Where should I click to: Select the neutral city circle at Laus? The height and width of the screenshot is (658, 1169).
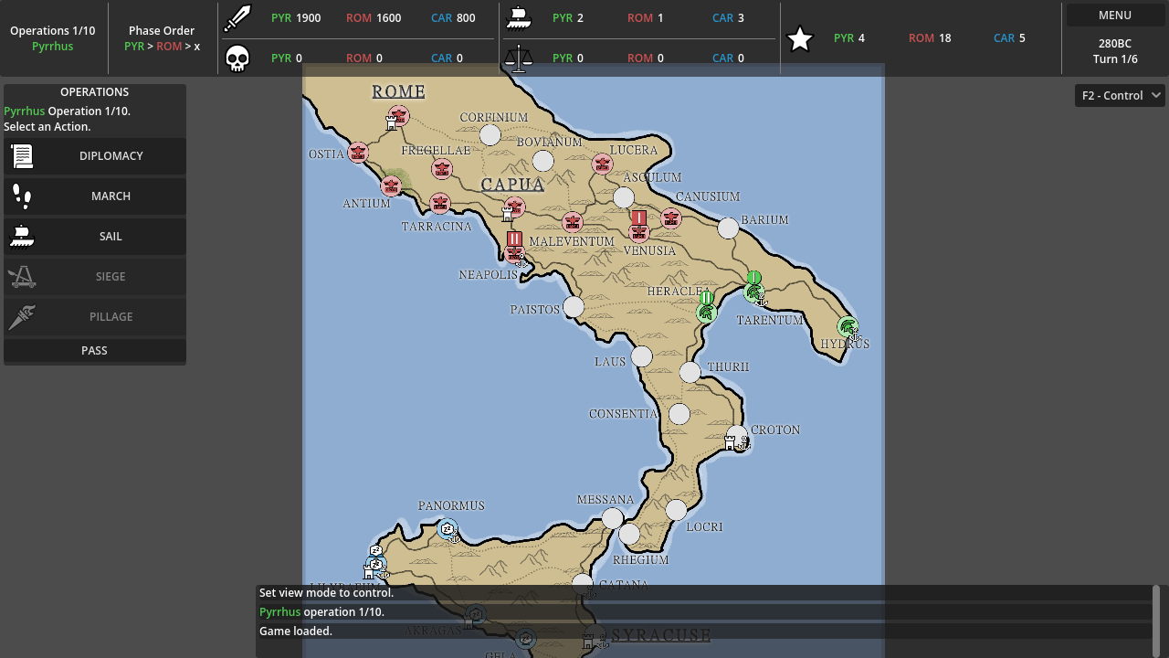click(642, 356)
